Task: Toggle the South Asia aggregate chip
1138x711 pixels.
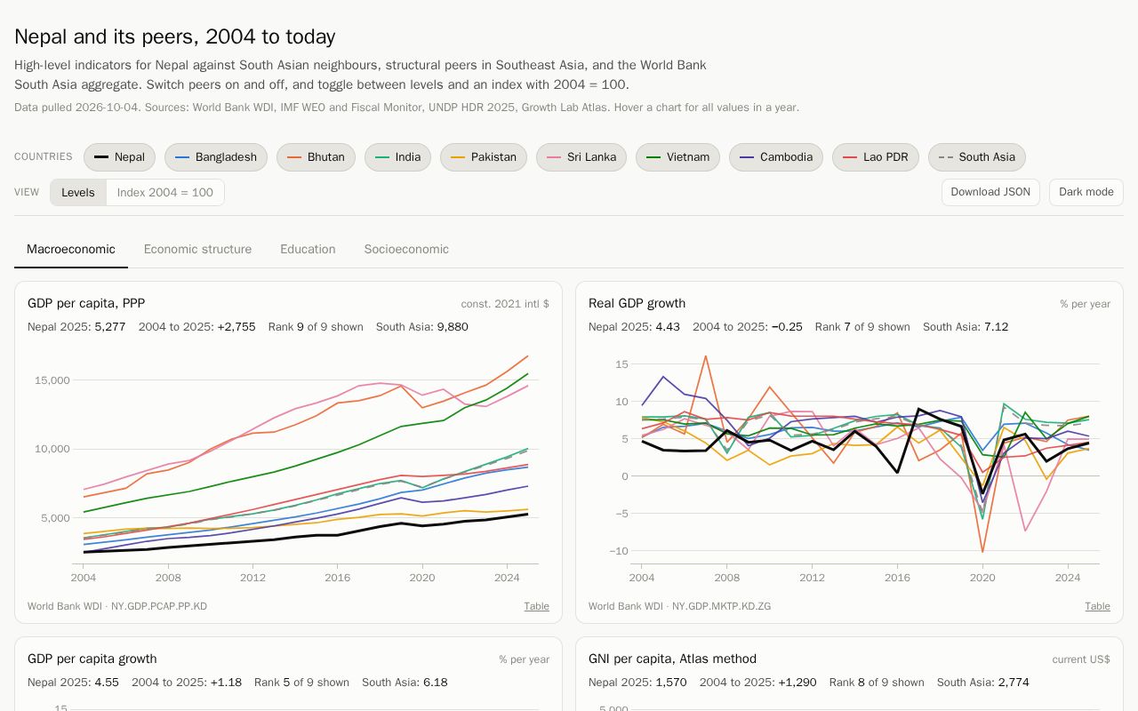Action: [977, 157]
